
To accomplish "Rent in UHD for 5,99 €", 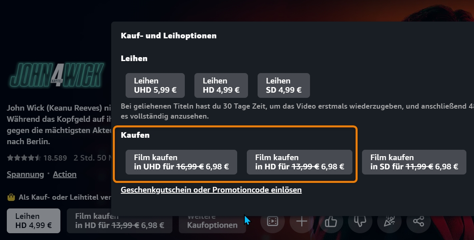I will 155,85.
